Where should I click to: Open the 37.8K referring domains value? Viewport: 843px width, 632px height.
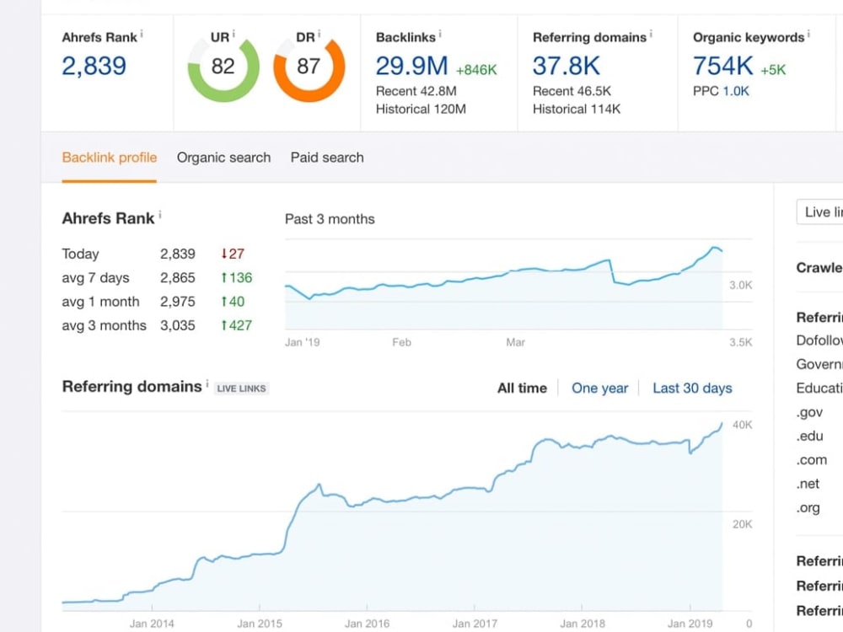566,66
